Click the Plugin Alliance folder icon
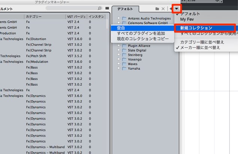Screen dimensions: 238x154 point(124,46)
